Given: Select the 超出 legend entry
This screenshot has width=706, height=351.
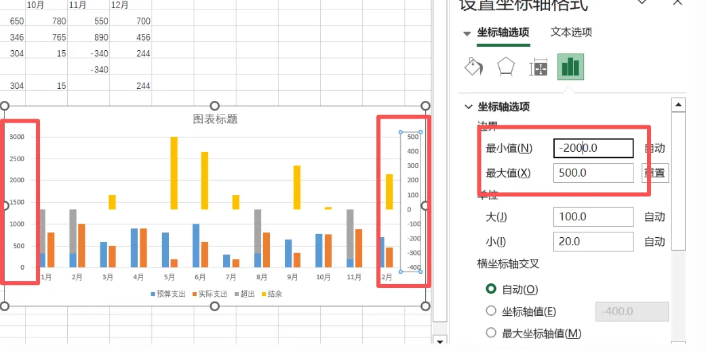Looking at the screenshot, I should click(244, 294).
